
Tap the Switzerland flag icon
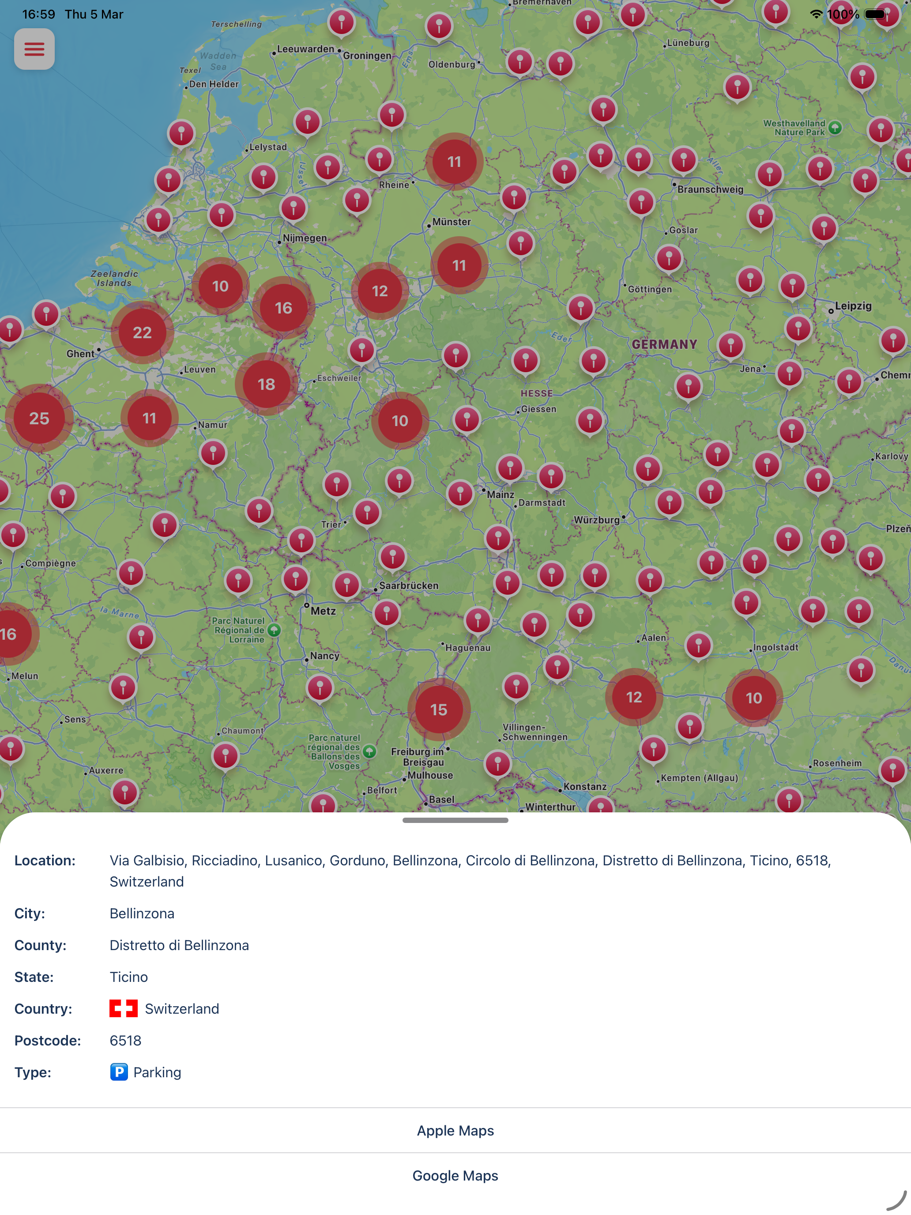click(x=124, y=1008)
